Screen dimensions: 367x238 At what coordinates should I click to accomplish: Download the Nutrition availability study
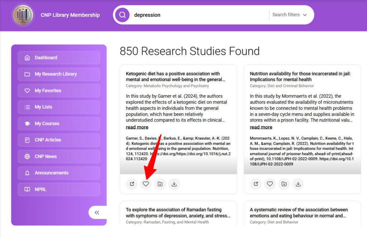298,184
